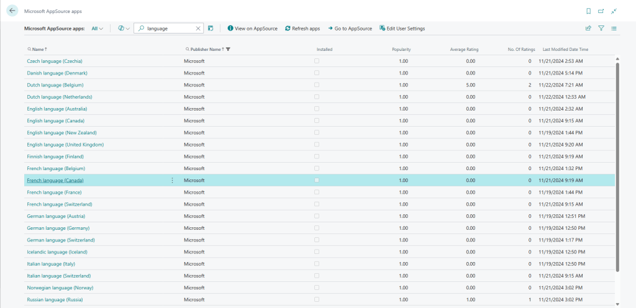Clear the 'language' search text
Image resolution: width=636 pixels, height=308 pixels.
coord(198,29)
